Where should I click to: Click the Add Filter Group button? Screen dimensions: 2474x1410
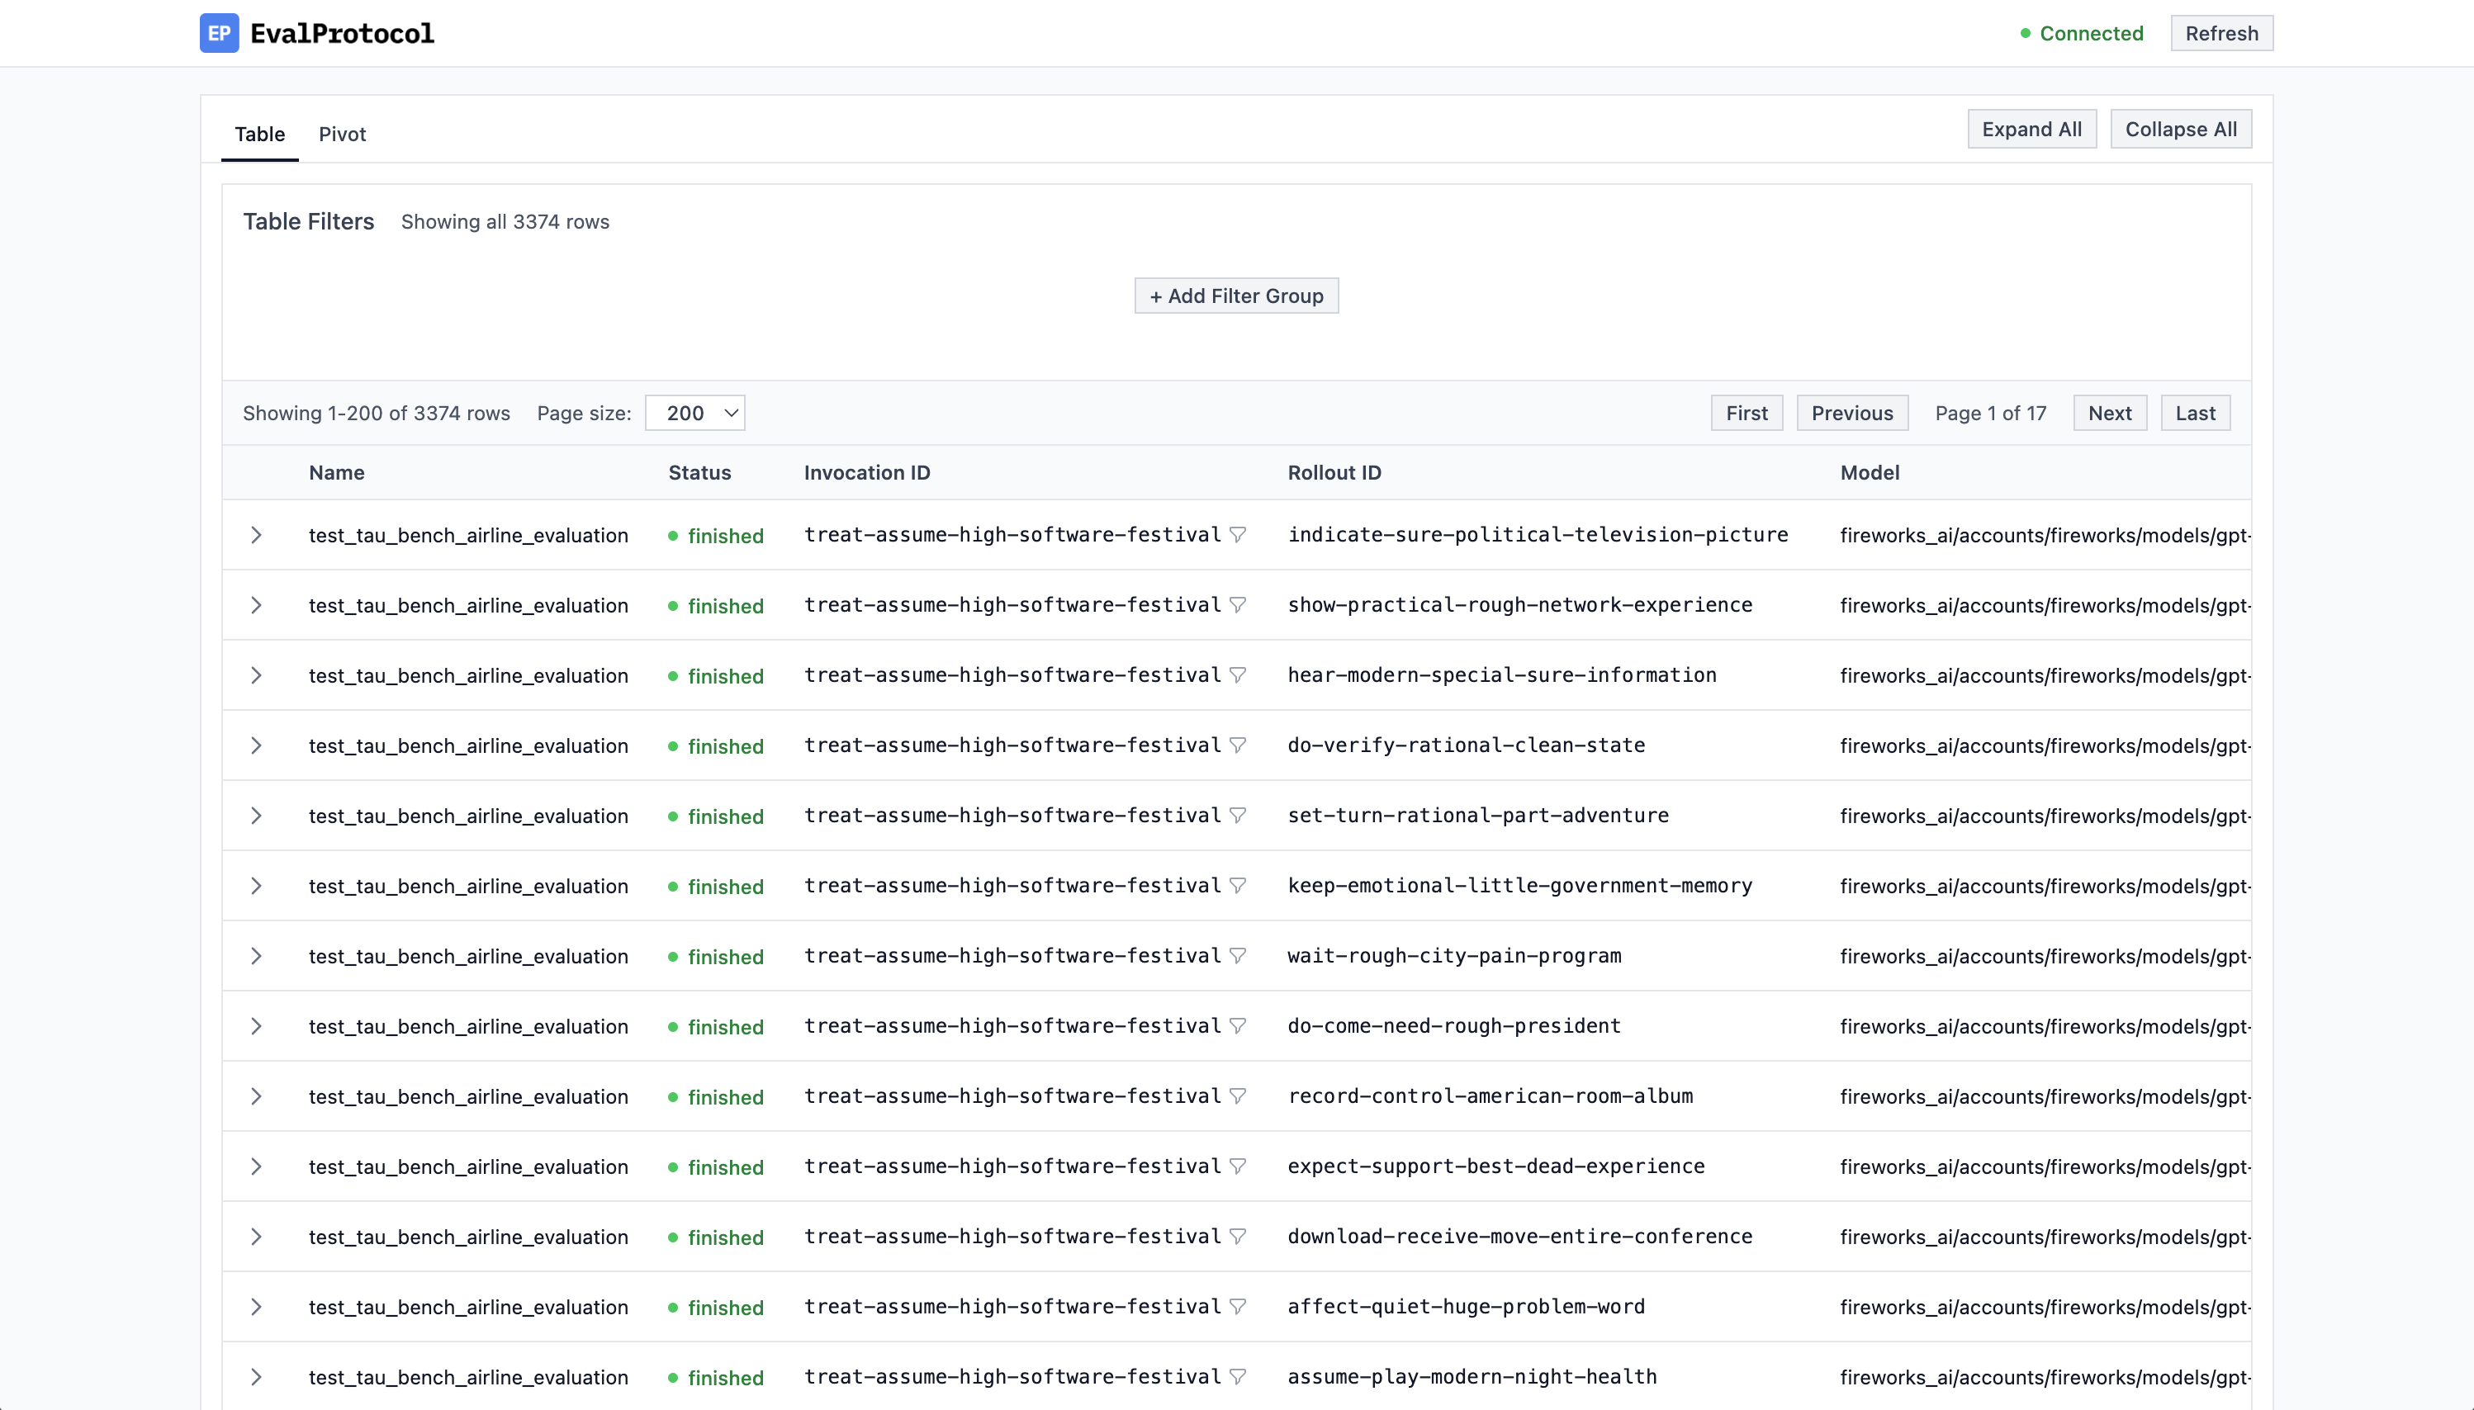pyautogui.click(x=1236, y=296)
